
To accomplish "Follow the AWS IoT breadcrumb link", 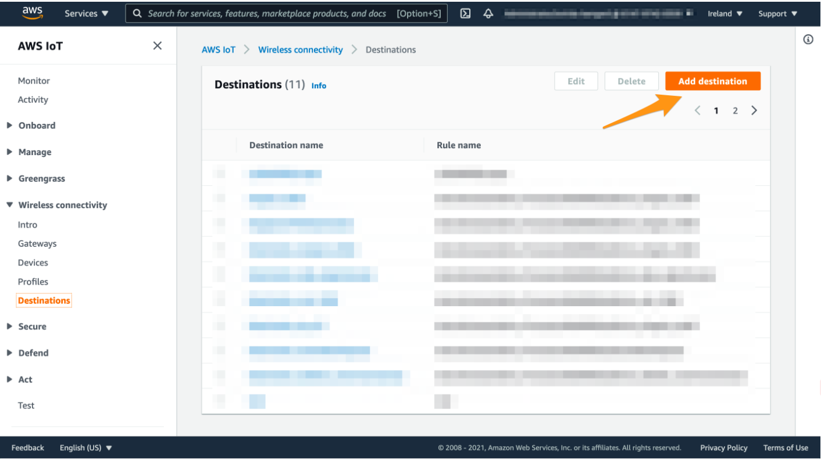I will pyautogui.click(x=219, y=50).
